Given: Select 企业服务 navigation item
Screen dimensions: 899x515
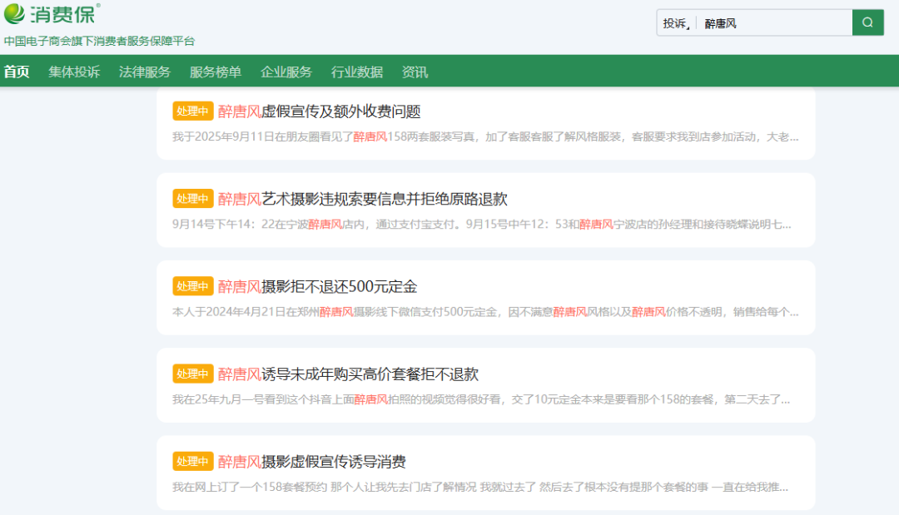Looking at the screenshot, I should coord(286,72).
